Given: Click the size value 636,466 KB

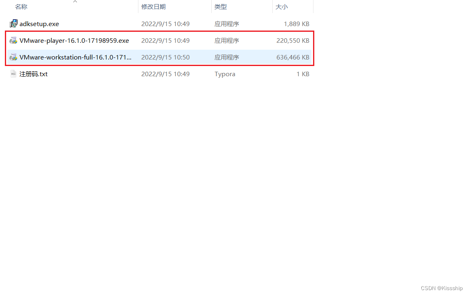Looking at the screenshot, I should click(x=293, y=57).
